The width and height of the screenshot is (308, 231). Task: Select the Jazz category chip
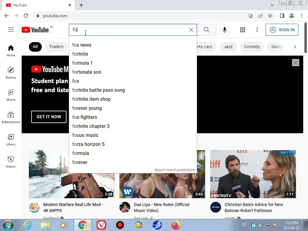point(228,47)
